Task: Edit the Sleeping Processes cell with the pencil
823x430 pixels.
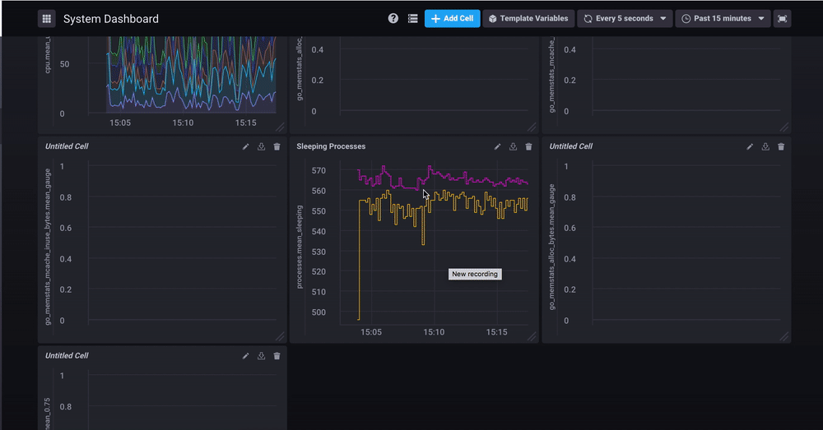Action: click(497, 147)
